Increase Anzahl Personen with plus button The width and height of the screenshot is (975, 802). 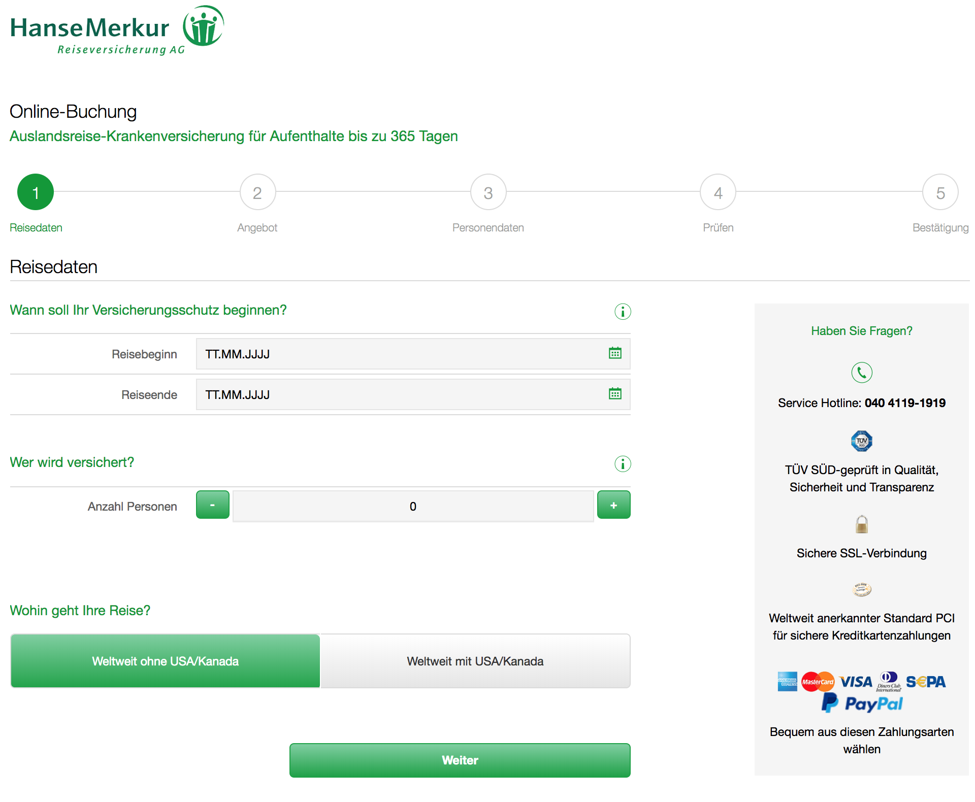tap(613, 505)
